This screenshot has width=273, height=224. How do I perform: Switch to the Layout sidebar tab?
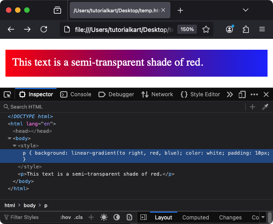(164, 218)
